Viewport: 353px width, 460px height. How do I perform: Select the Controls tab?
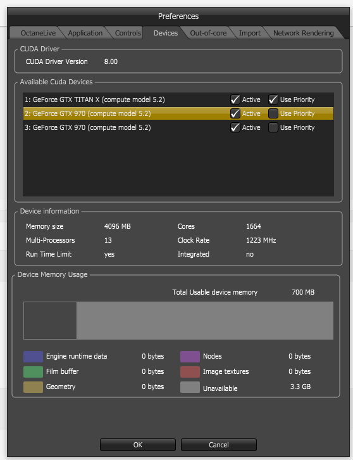click(128, 33)
